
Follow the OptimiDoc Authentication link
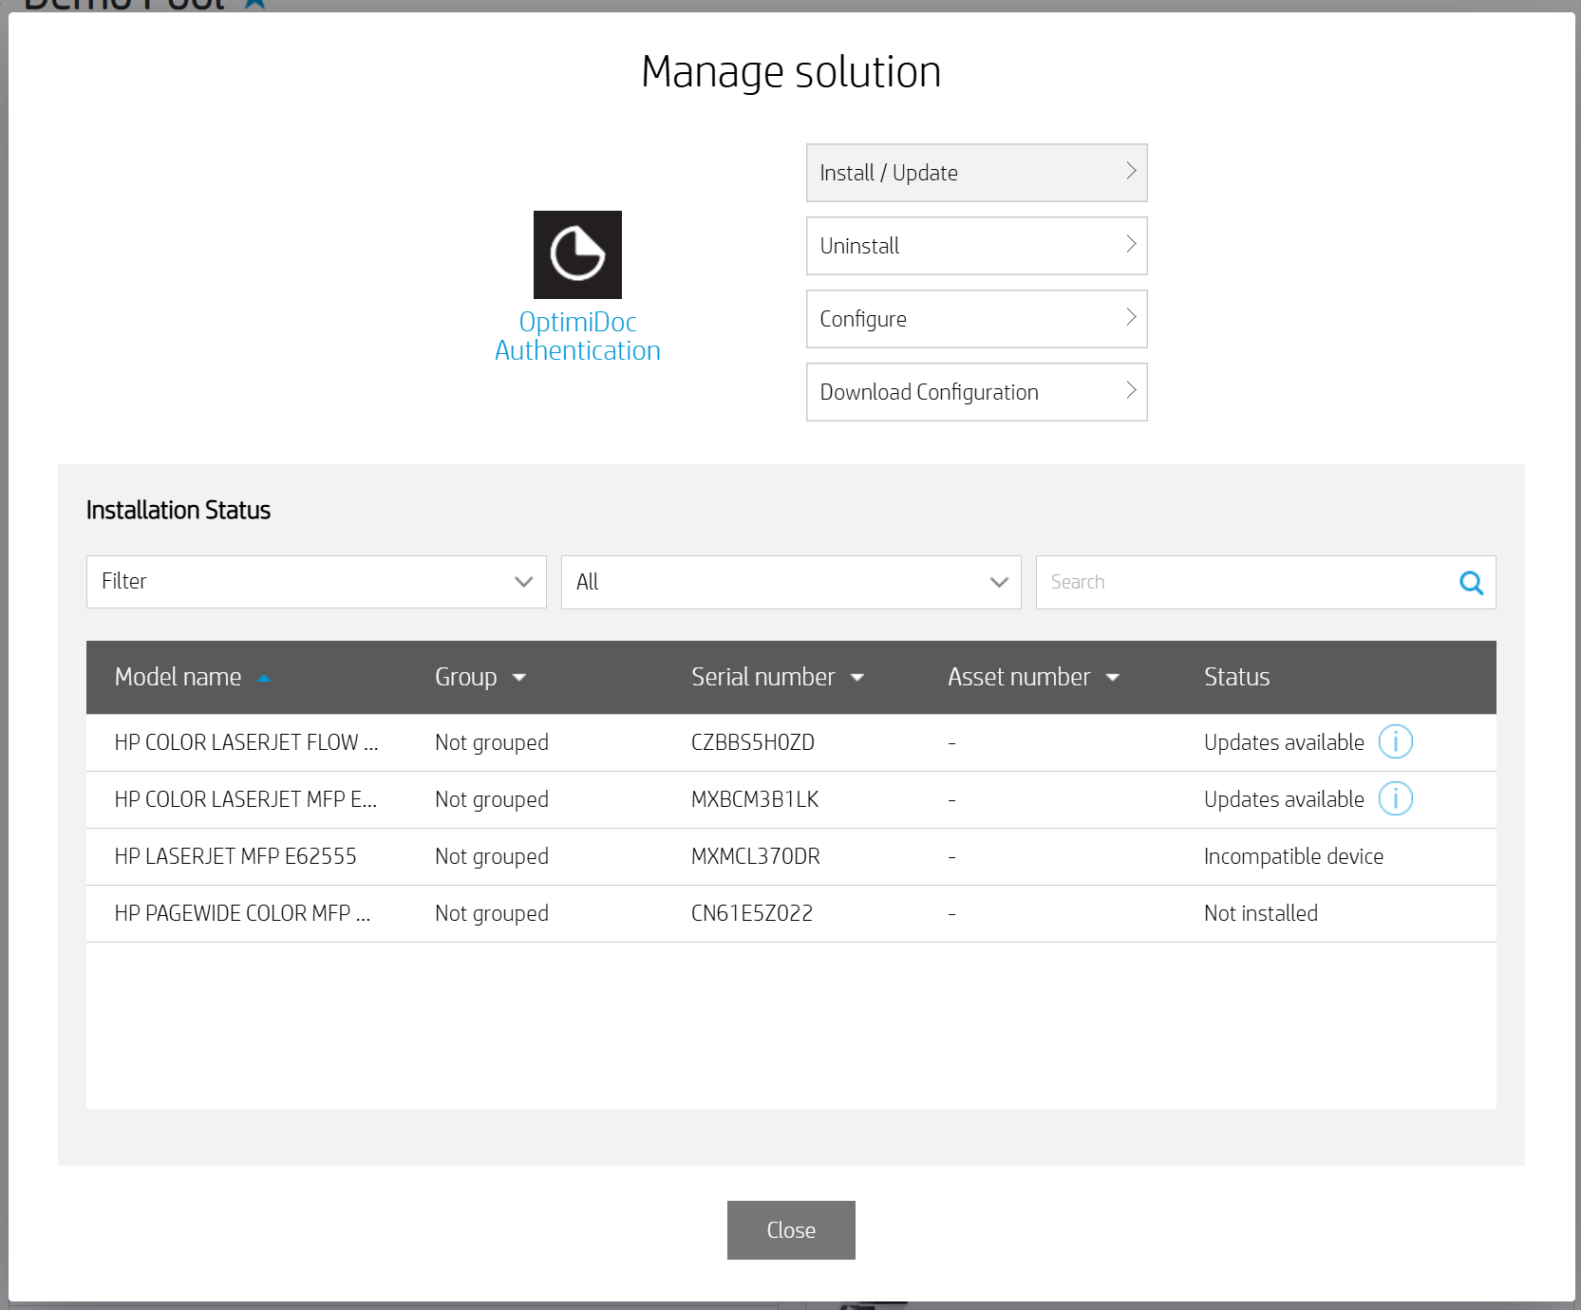(577, 337)
